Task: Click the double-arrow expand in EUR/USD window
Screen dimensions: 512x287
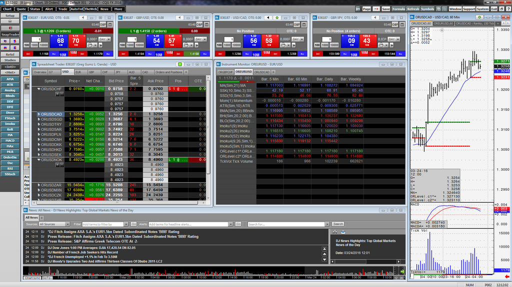Action: 100,45
